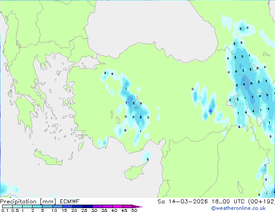
Task: Click the '18..00 UTC' time text
Action: pos(228,202)
